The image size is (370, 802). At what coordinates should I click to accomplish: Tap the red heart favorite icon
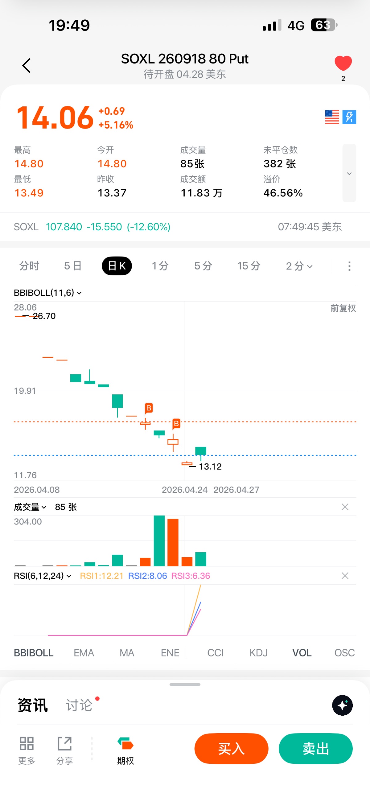343,63
